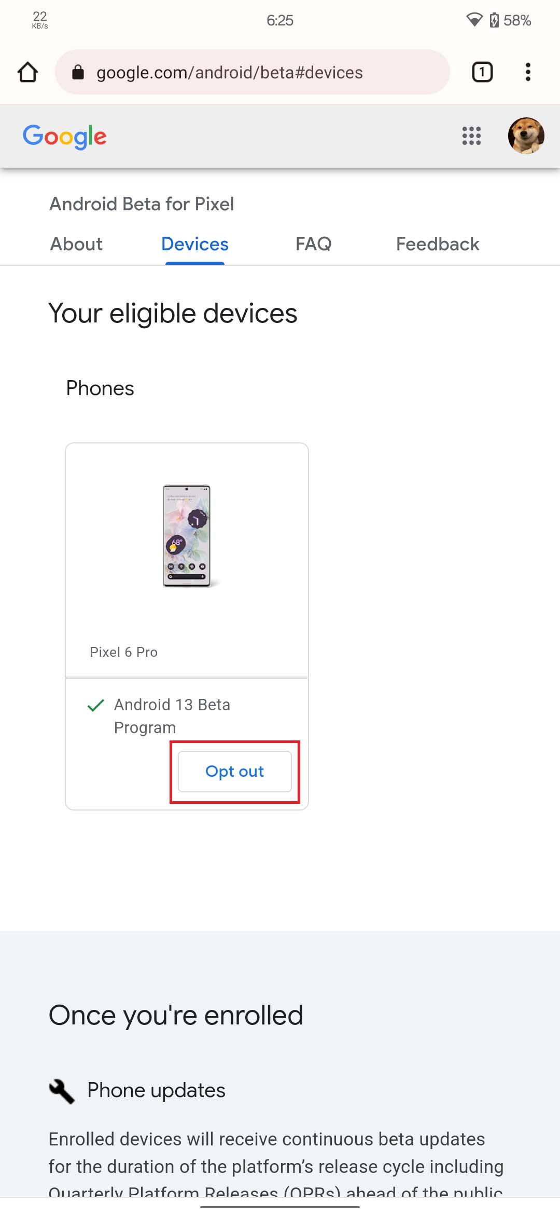Select the Devices tab

195,244
